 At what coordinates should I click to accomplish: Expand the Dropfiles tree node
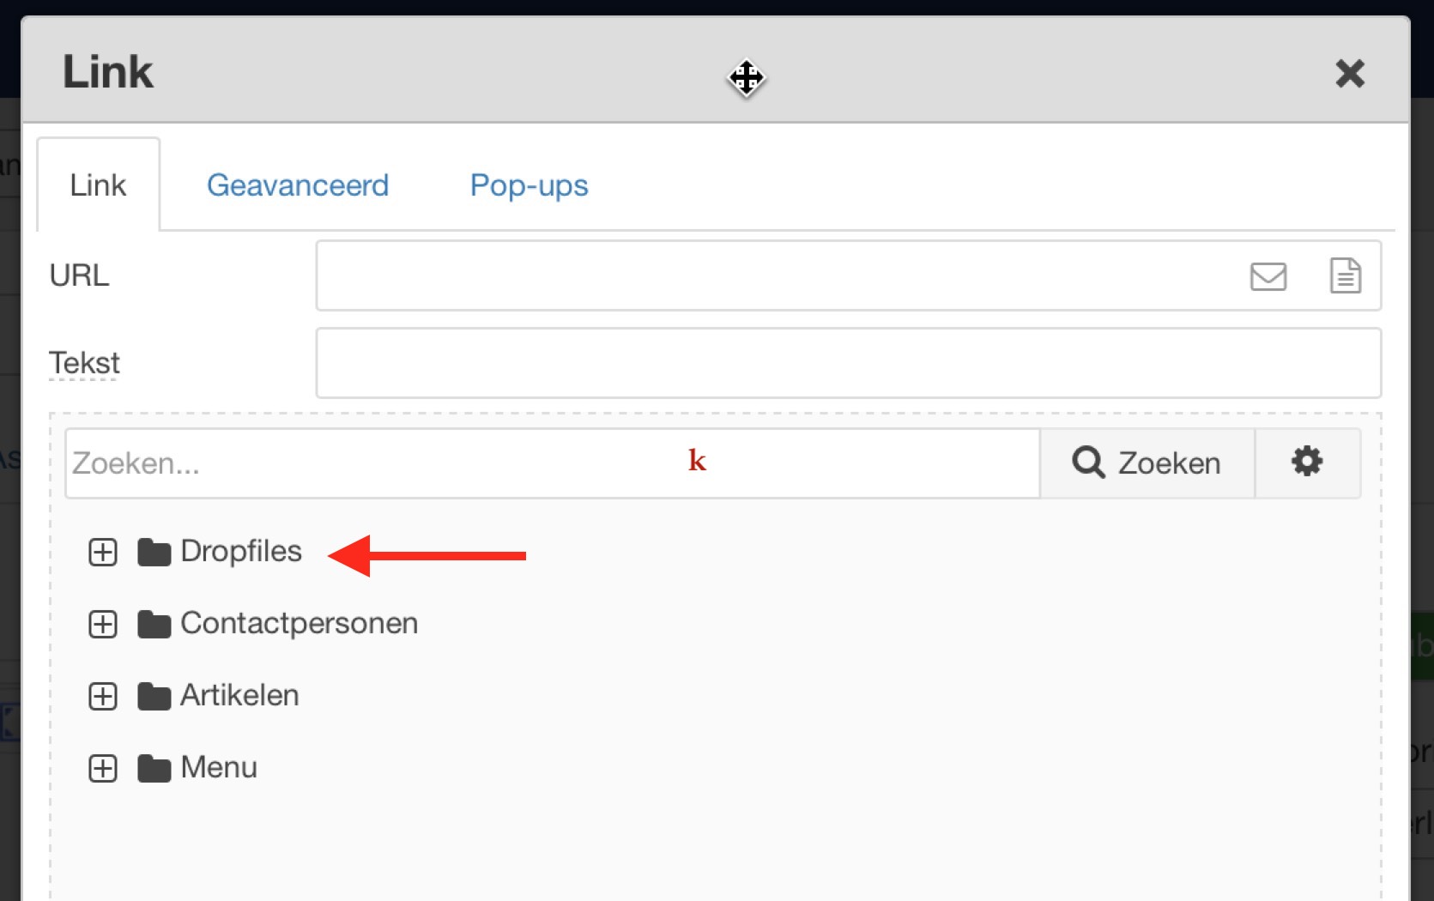103,552
